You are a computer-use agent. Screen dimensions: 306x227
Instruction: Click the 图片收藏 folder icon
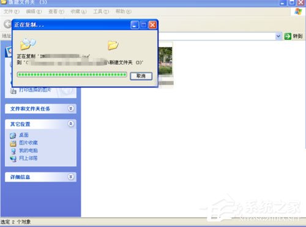pyautogui.click(x=13, y=143)
